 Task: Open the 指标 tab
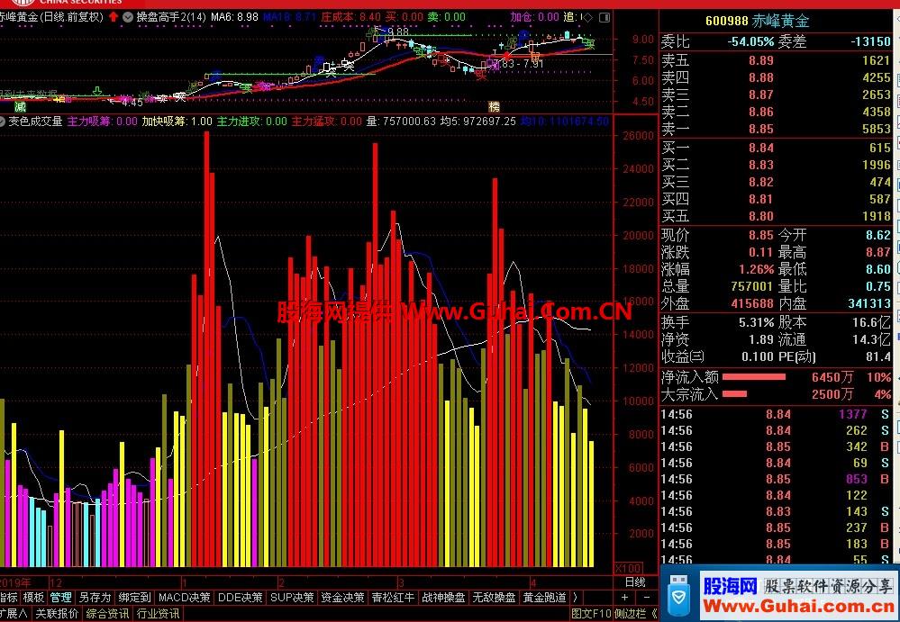tap(9, 598)
